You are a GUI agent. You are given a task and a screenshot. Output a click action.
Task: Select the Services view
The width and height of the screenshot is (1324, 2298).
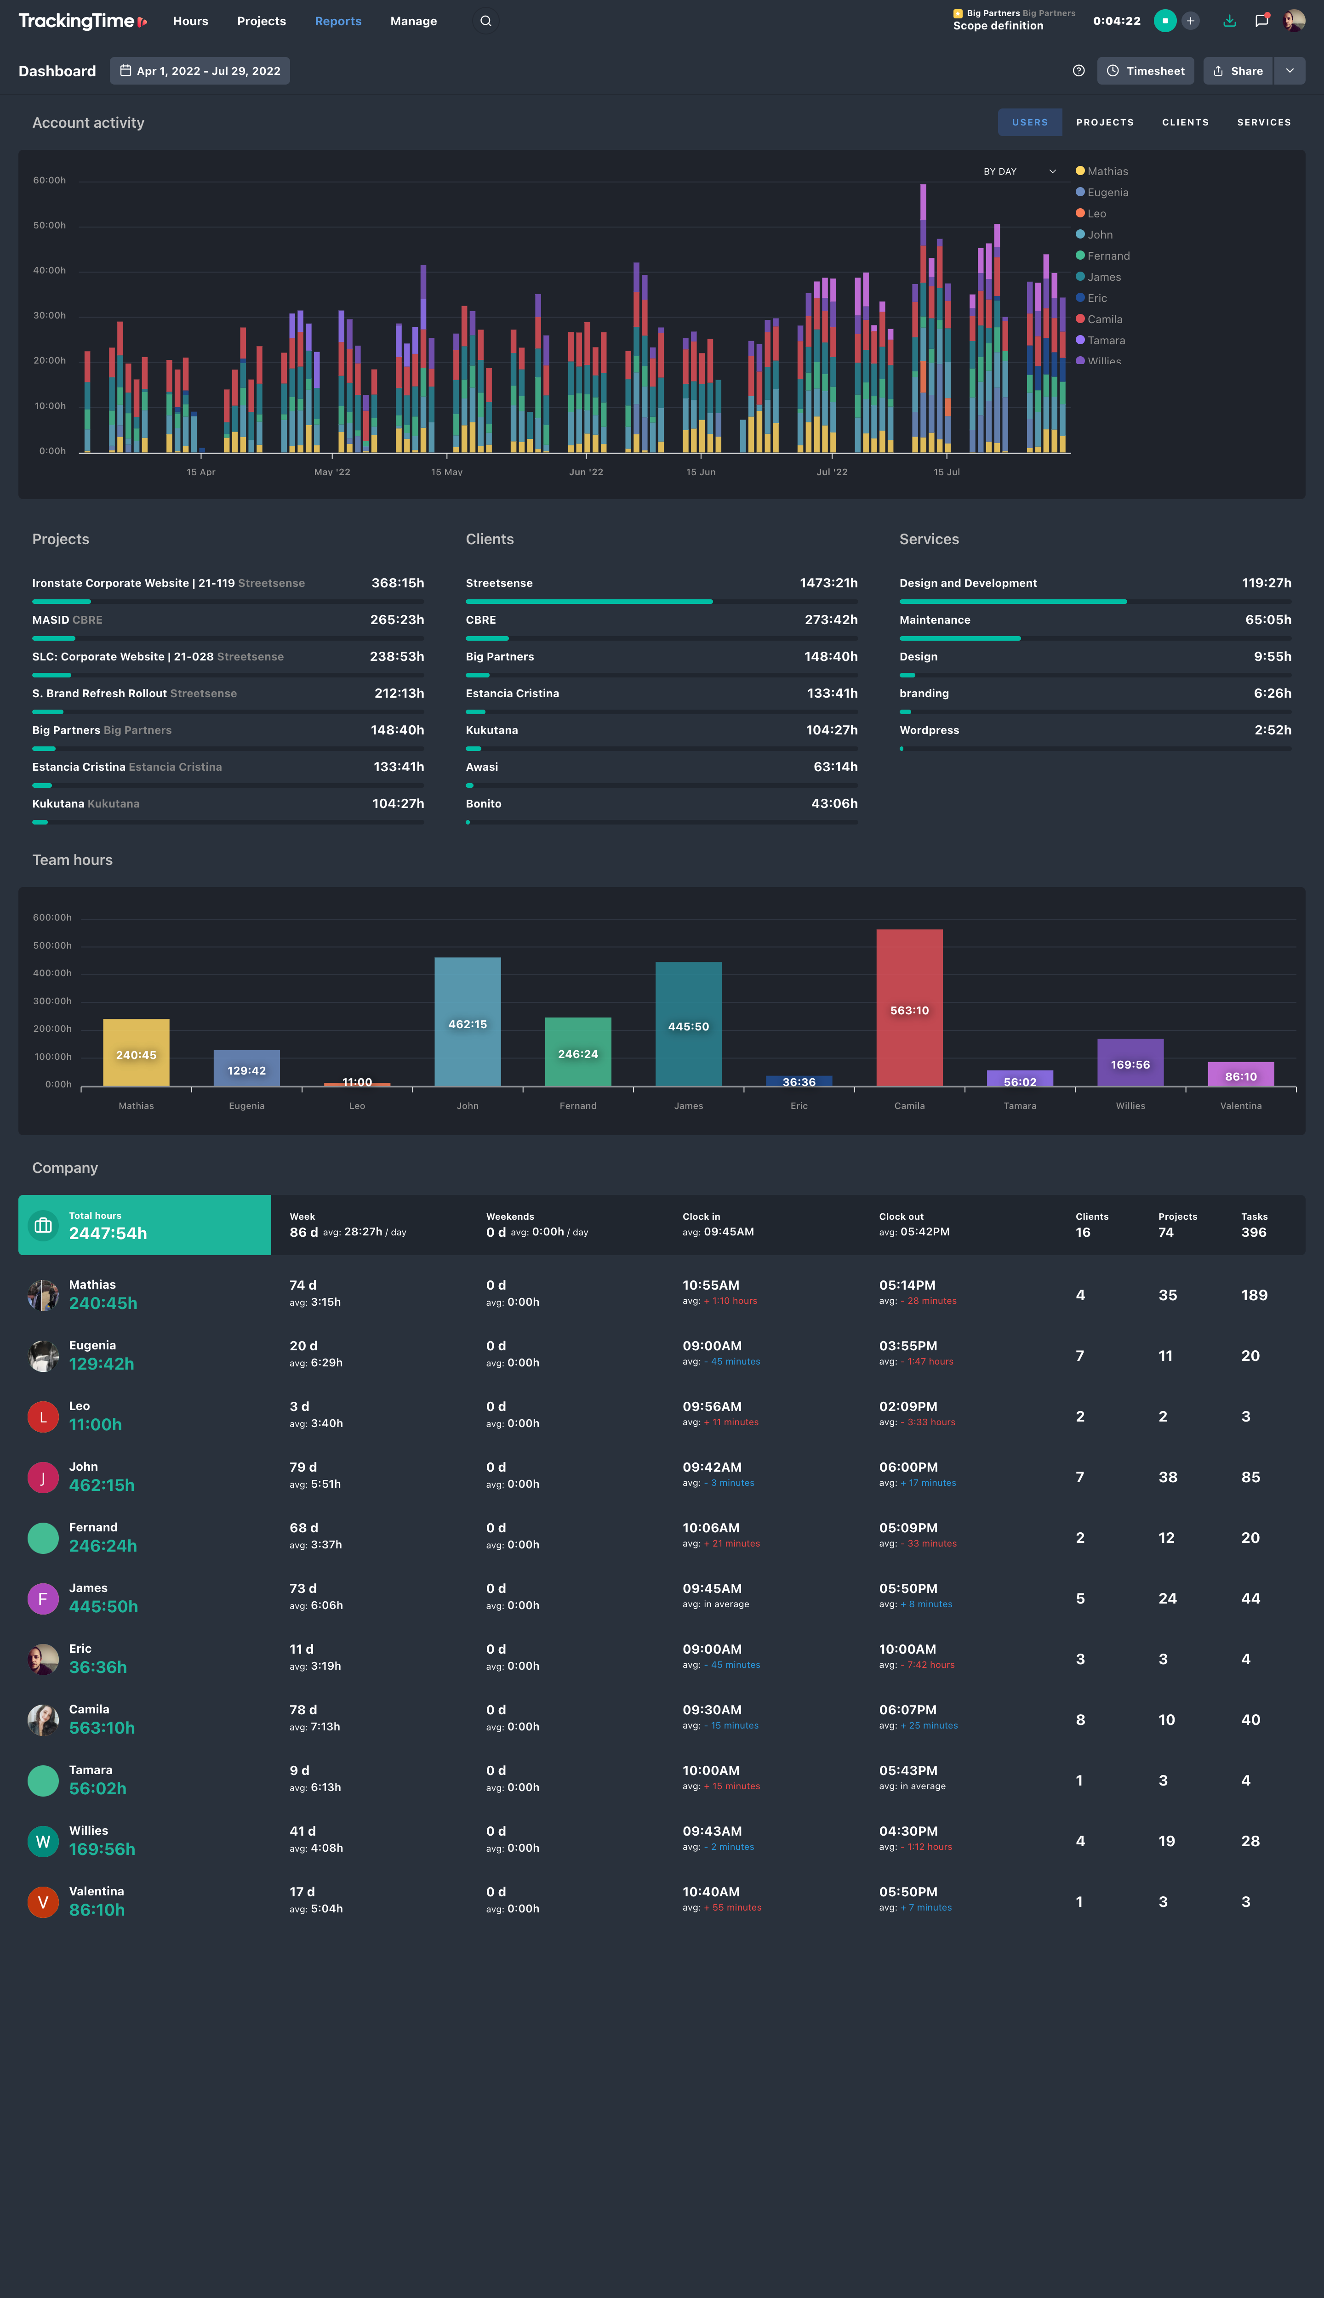point(1263,122)
